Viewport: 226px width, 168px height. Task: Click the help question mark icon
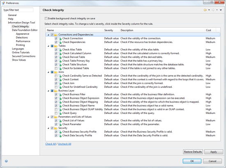point(6,161)
